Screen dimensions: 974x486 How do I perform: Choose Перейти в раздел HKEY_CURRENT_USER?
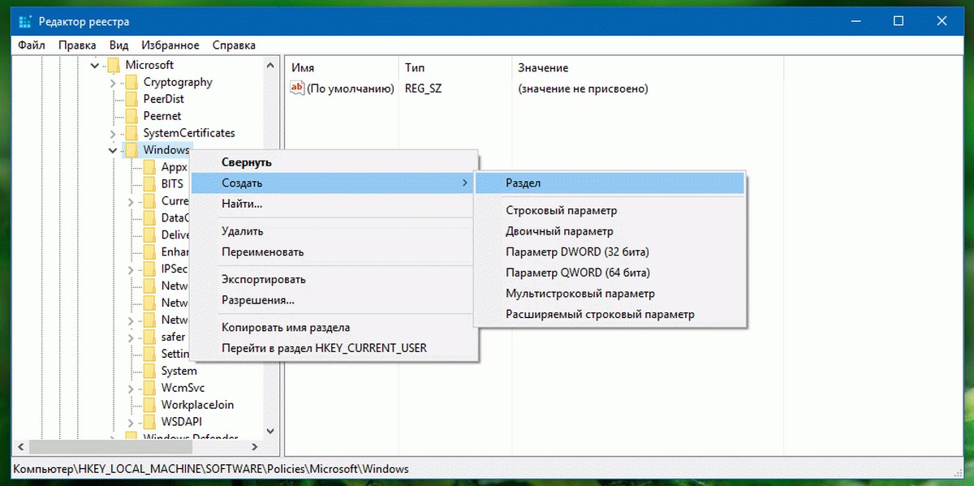(x=334, y=348)
